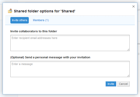This screenshot has height=97, width=140.
Task: Cancel the folder invitation dialog
Action: pyautogui.click(x=123, y=84)
